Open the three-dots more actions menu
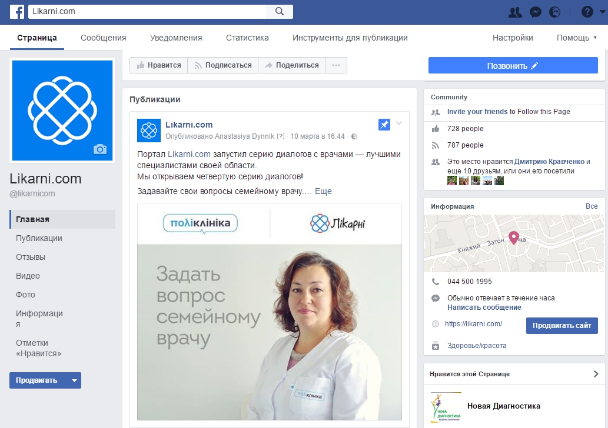This screenshot has width=608, height=428. (336, 65)
